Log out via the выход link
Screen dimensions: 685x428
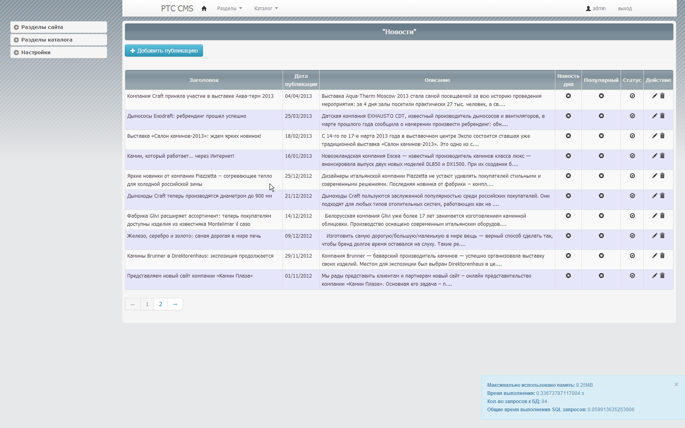[x=625, y=9]
